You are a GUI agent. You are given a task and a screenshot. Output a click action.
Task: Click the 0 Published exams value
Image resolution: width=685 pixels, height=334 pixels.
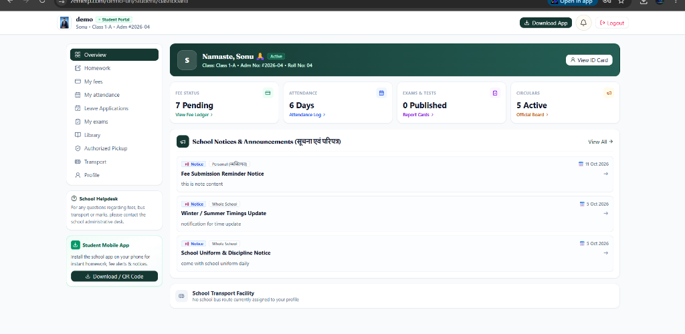click(x=425, y=105)
